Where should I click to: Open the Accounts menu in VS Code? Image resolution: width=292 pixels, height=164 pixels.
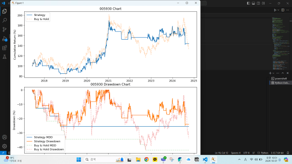click(5, 137)
